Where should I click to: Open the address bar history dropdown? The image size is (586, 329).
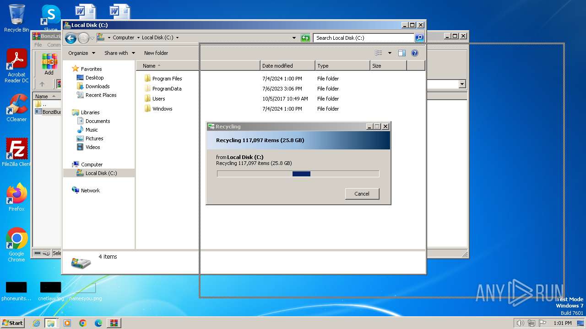[x=294, y=38]
